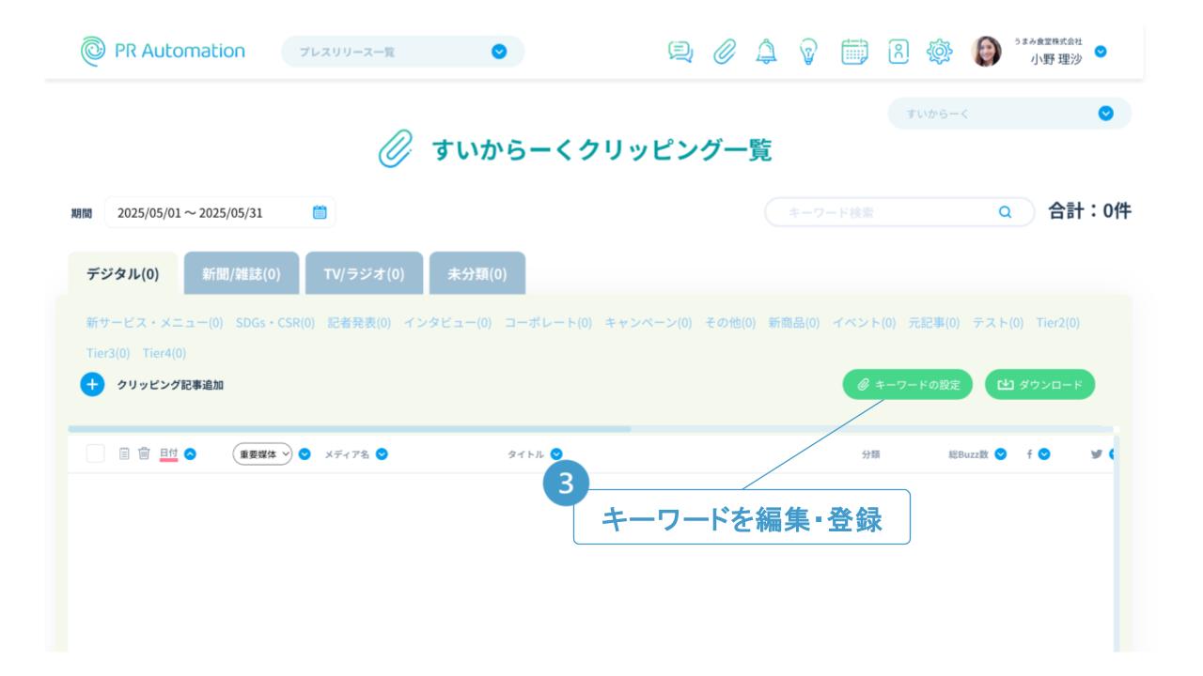This screenshot has width=1203, height=676.
Task: Click the キーワードの設定 button
Action: pyautogui.click(x=907, y=385)
